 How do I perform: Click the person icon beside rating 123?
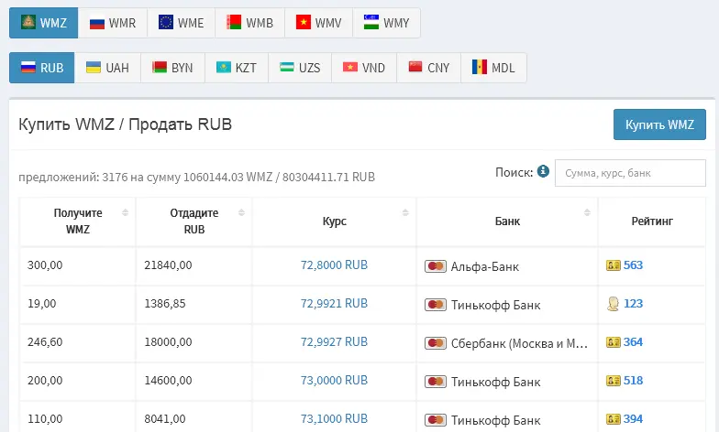pos(613,304)
